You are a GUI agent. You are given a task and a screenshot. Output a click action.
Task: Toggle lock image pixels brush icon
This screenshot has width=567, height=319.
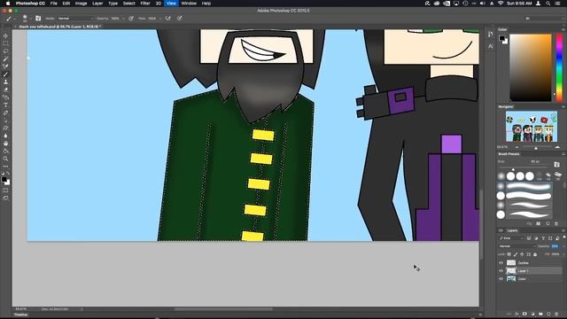click(x=516, y=254)
